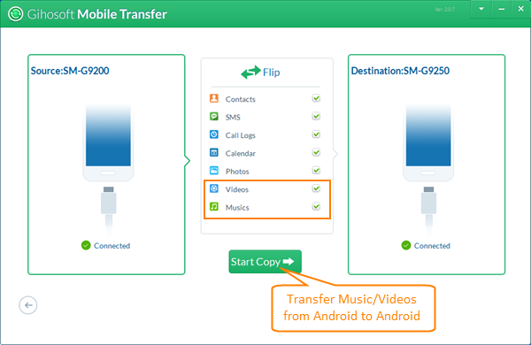Click the Source:SM-G9200 label
This screenshot has height=345, width=531.
tap(70, 71)
